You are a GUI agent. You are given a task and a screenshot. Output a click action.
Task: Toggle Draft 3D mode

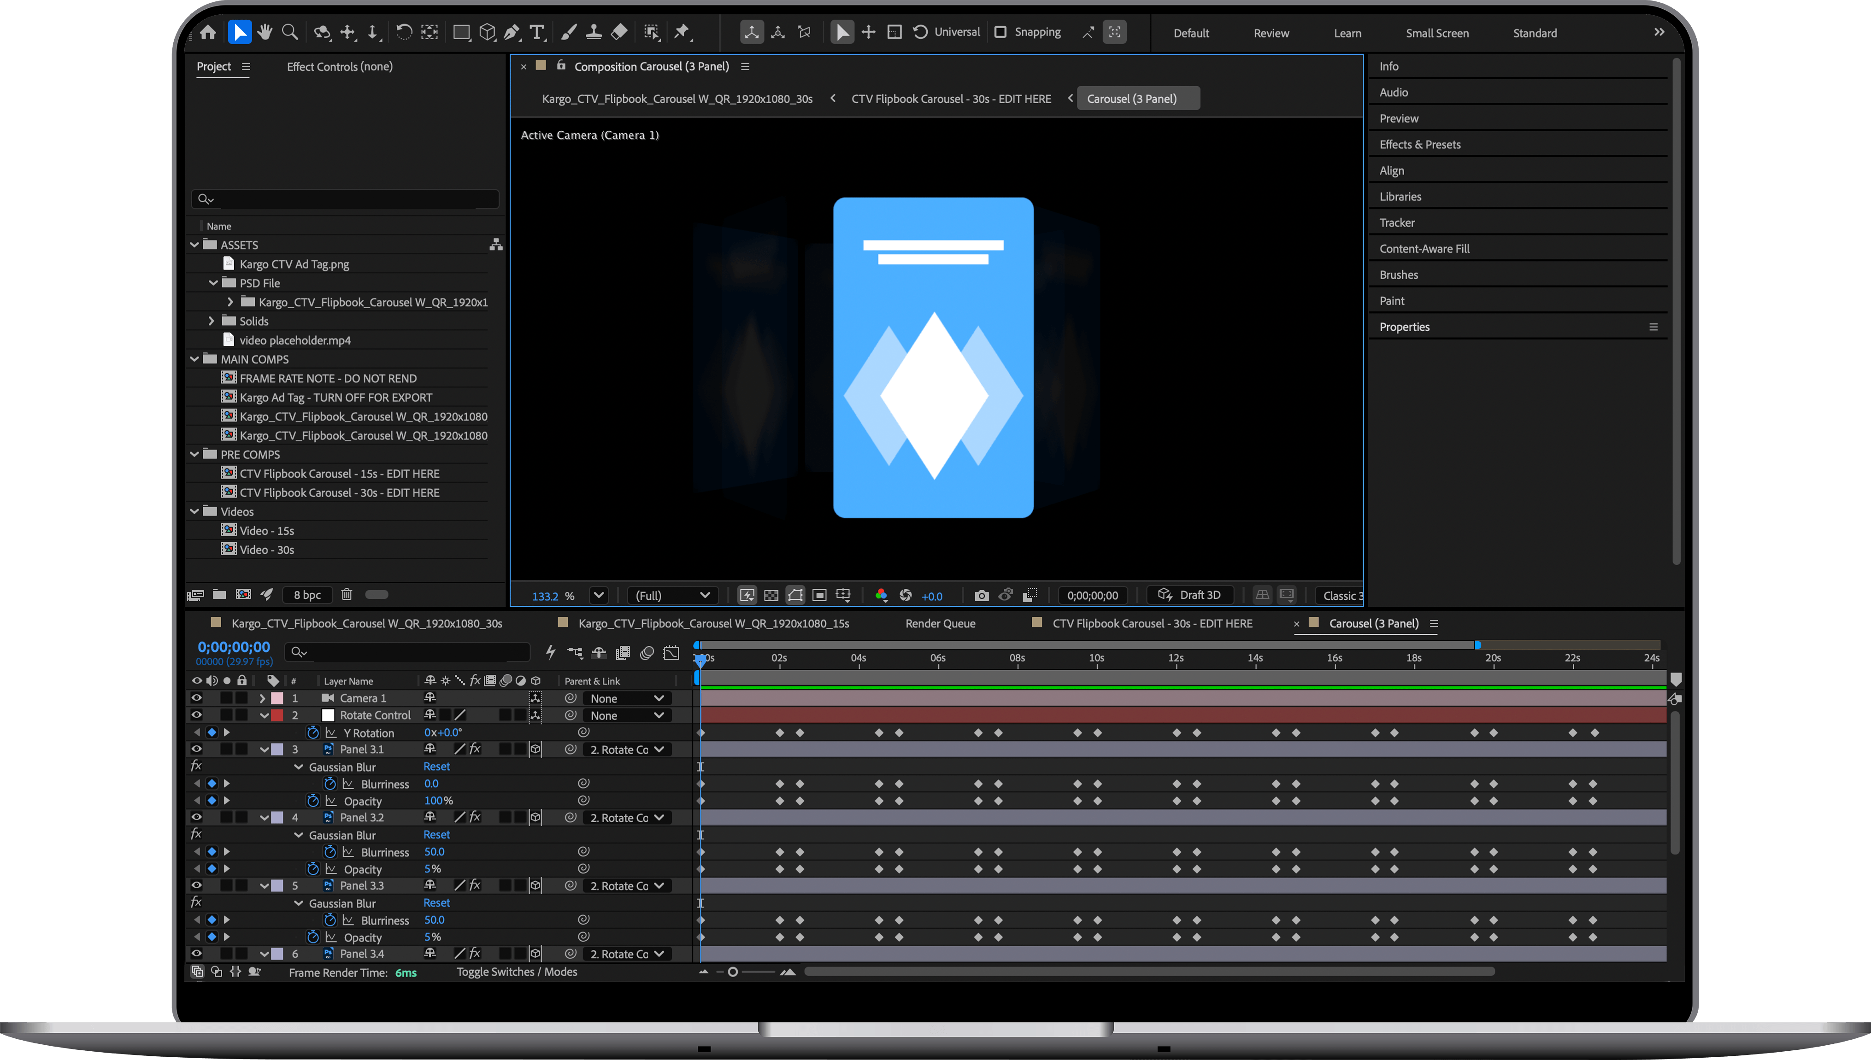[1190, 595]
